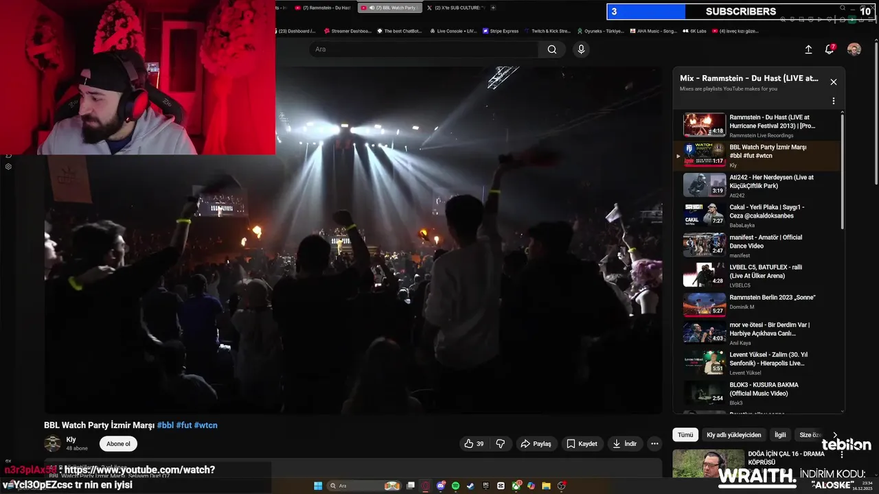Click the video player to pause
The height and width of the screenshot is (494, 879).
point(354,240)
